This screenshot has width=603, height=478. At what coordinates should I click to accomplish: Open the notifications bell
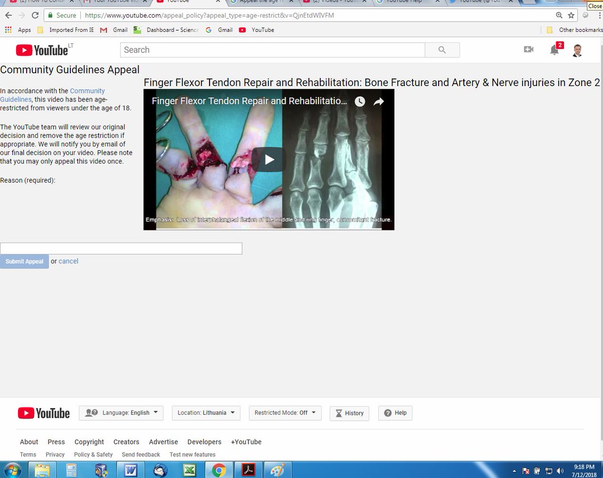pyautogui.click(x=554, y=49)
